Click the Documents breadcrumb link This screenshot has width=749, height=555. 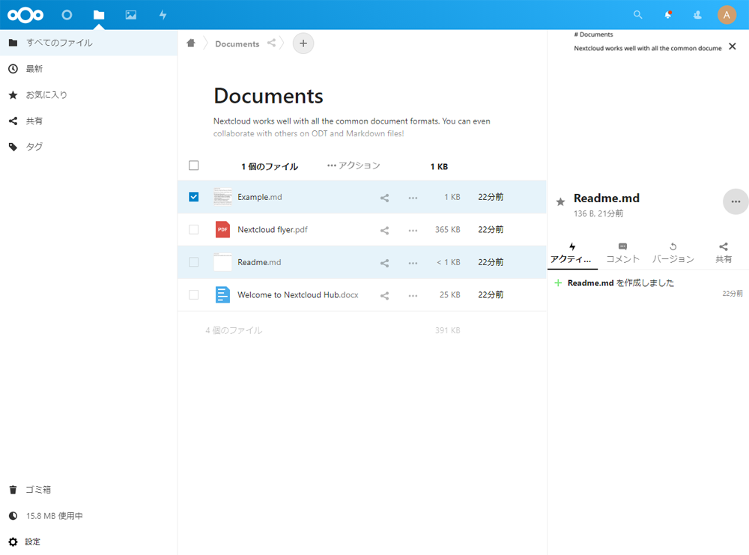tap(237, 44)
